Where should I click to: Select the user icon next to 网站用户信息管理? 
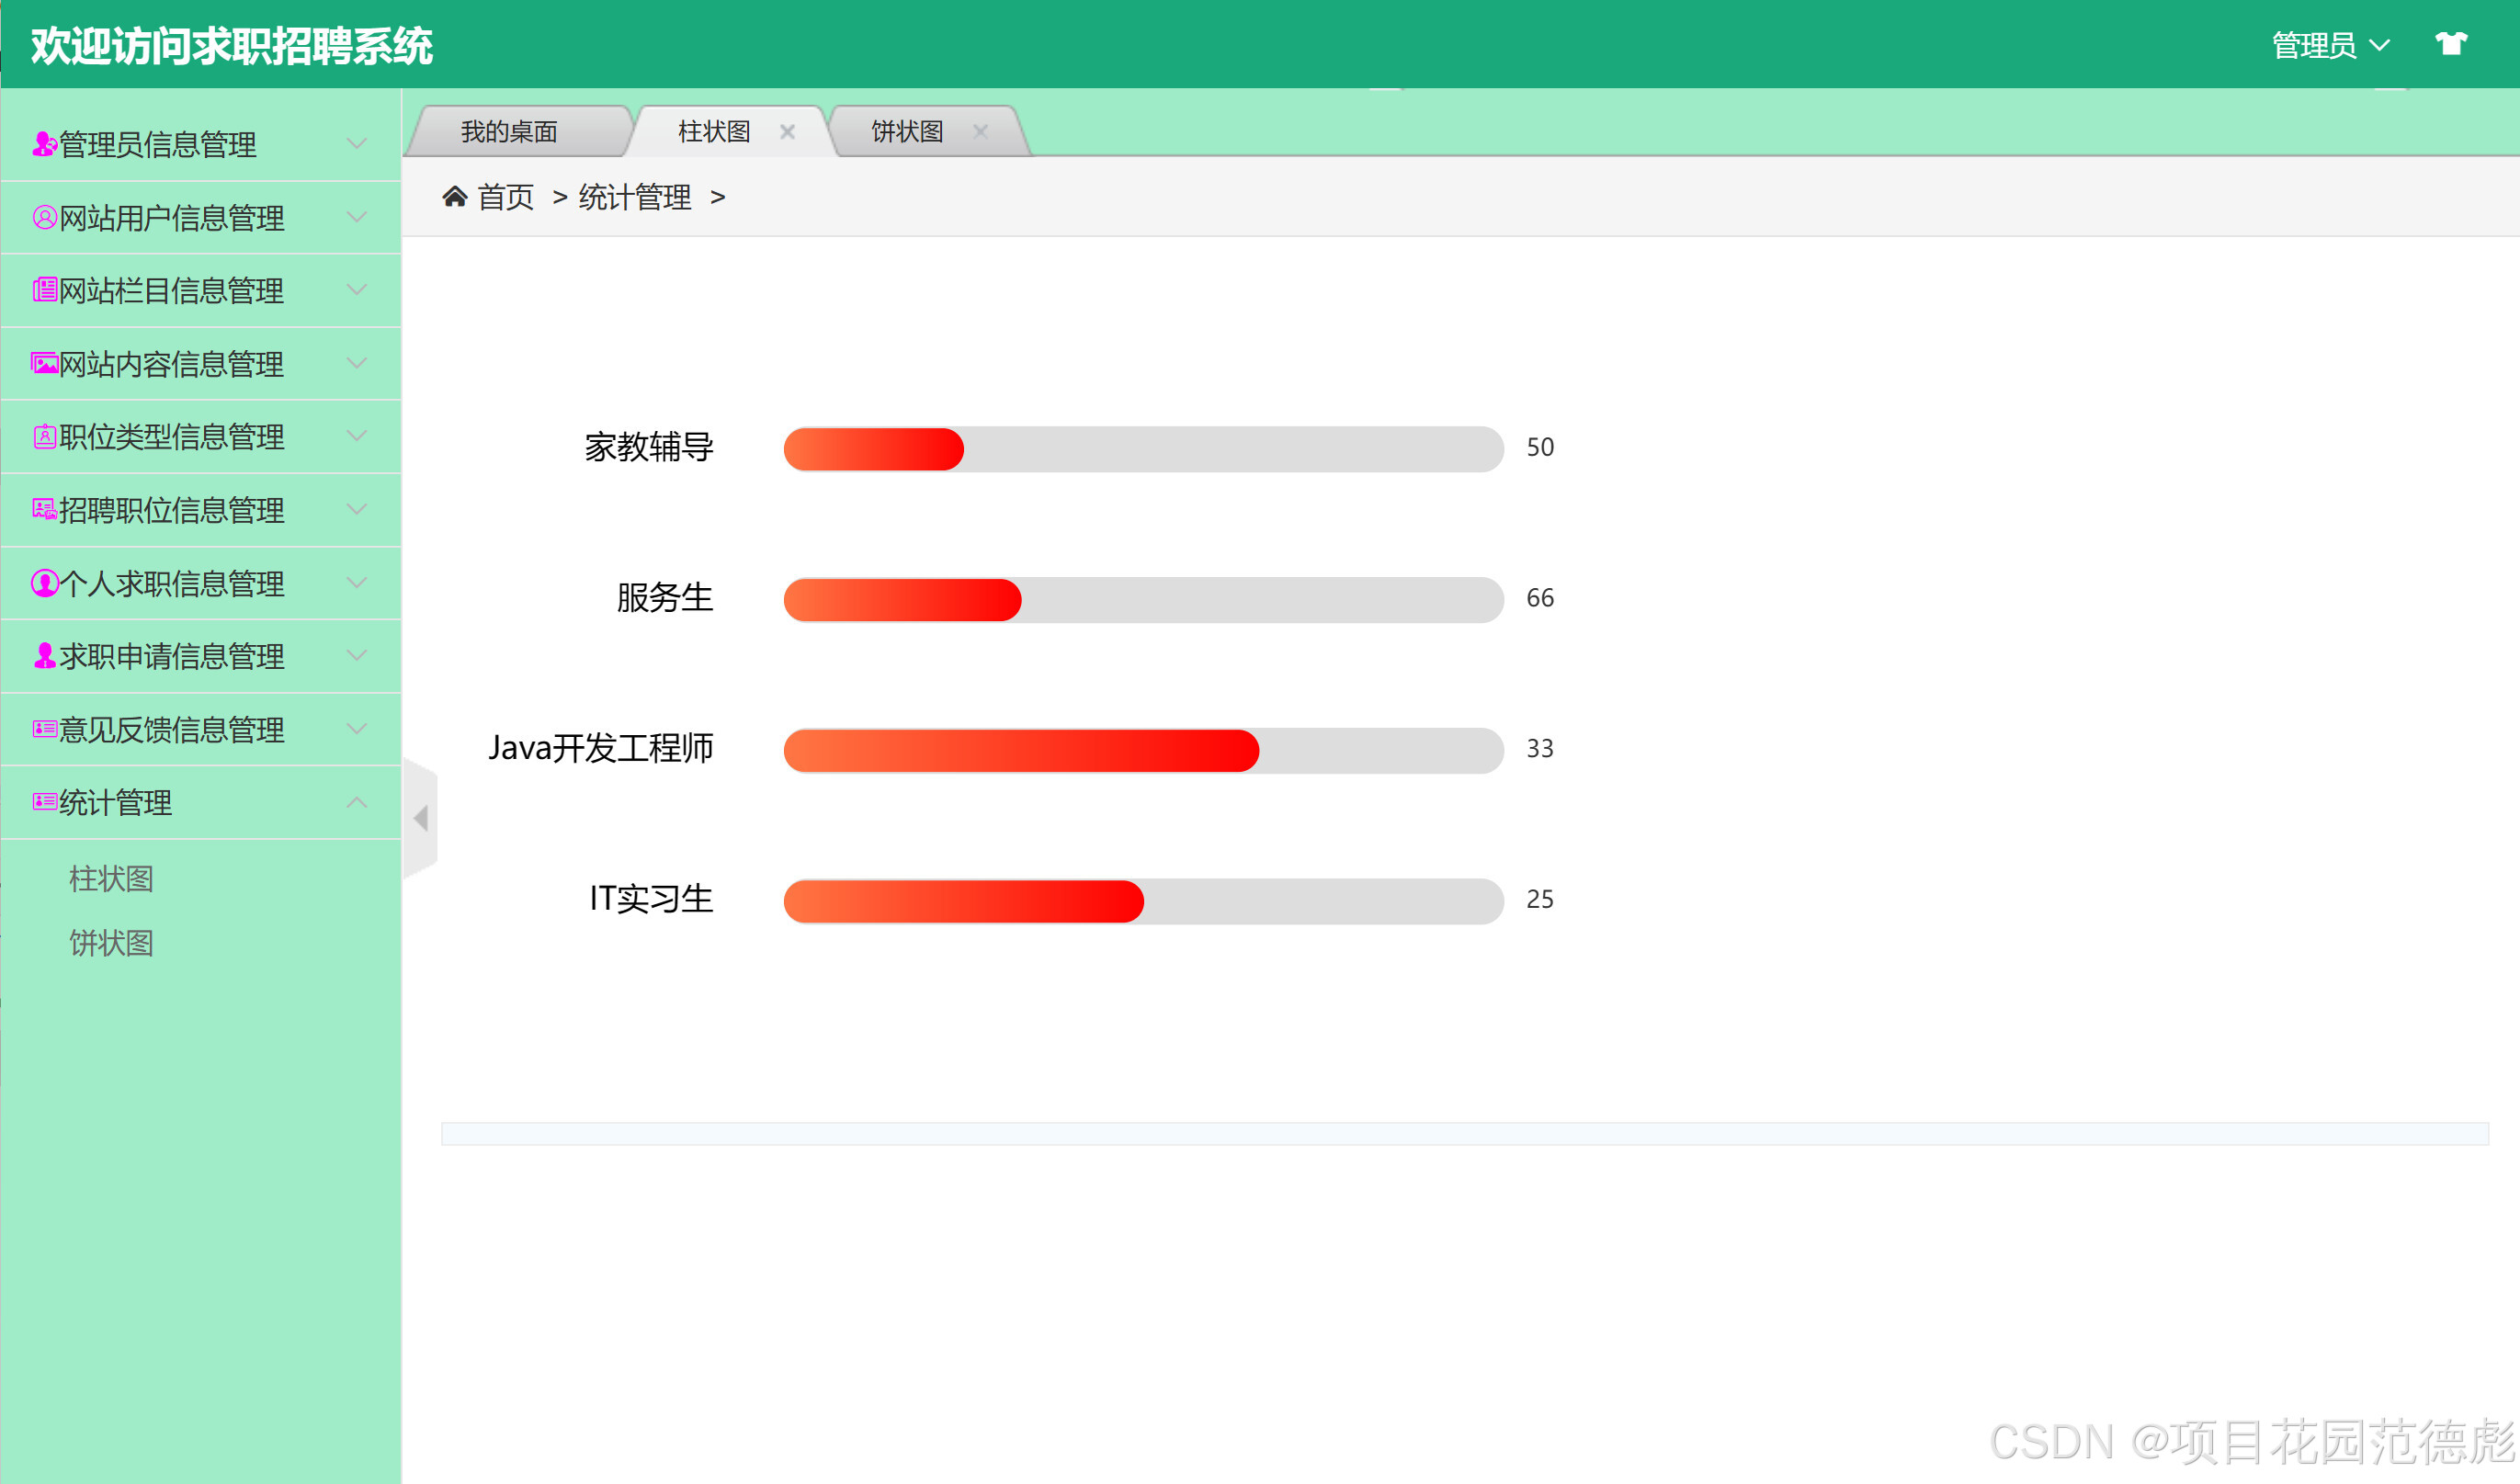tap(44, 218)
